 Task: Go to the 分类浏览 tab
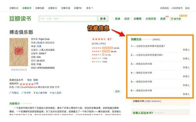pos(151,19)
